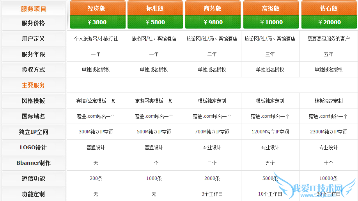Click the 主要服务 section label
The height and width of the screenshot is (201, 358).
[34, 86]
